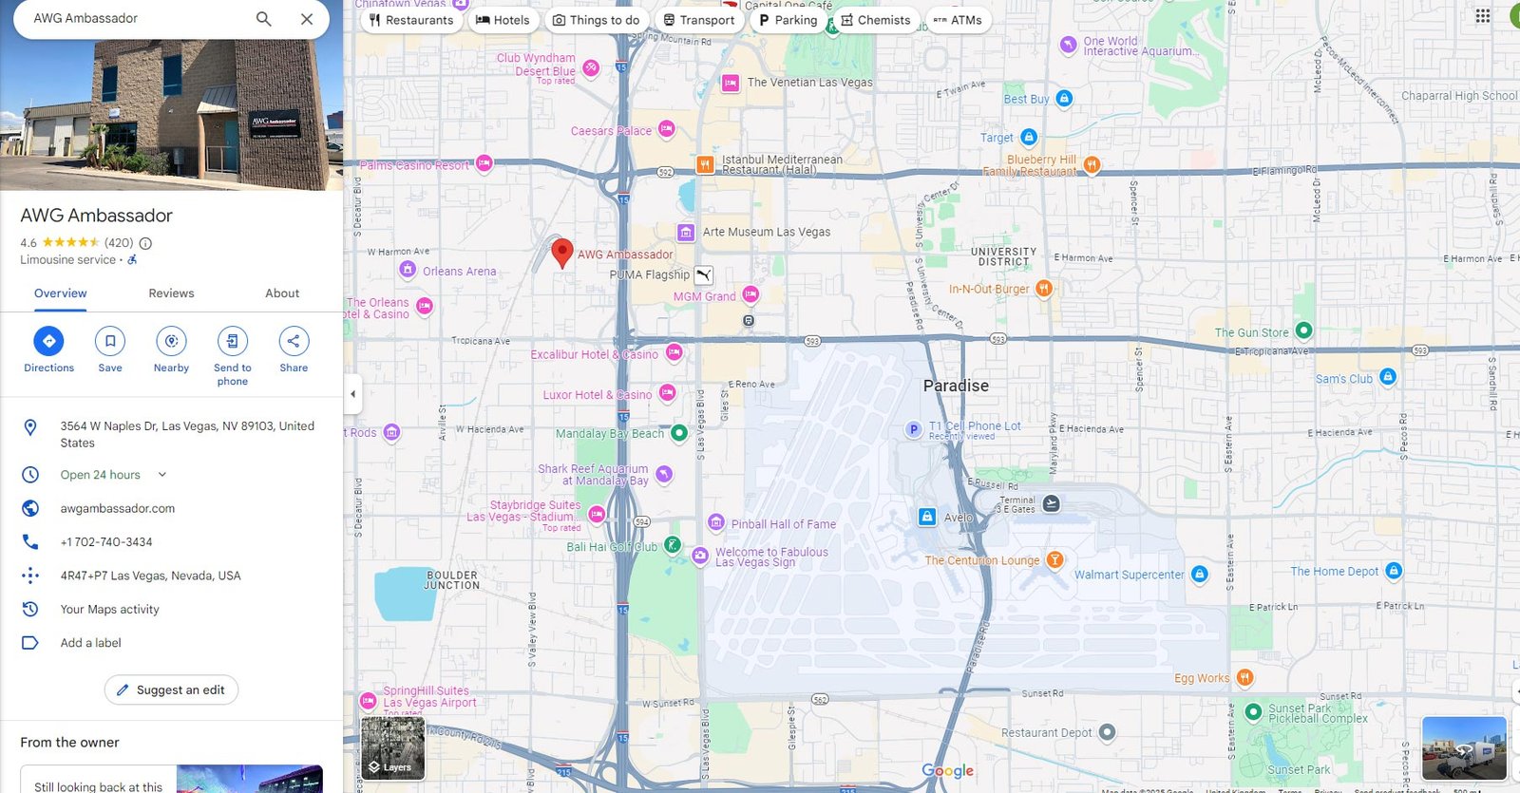Save AWG Ambassador to a list
The image size is (1520, 793).
click(x=110, y=341)
